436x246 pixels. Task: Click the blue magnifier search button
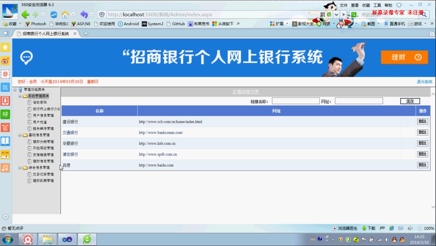tap(424, 14)
